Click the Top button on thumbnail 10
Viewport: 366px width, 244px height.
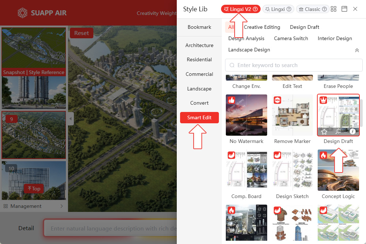click(x=34, y=189)
